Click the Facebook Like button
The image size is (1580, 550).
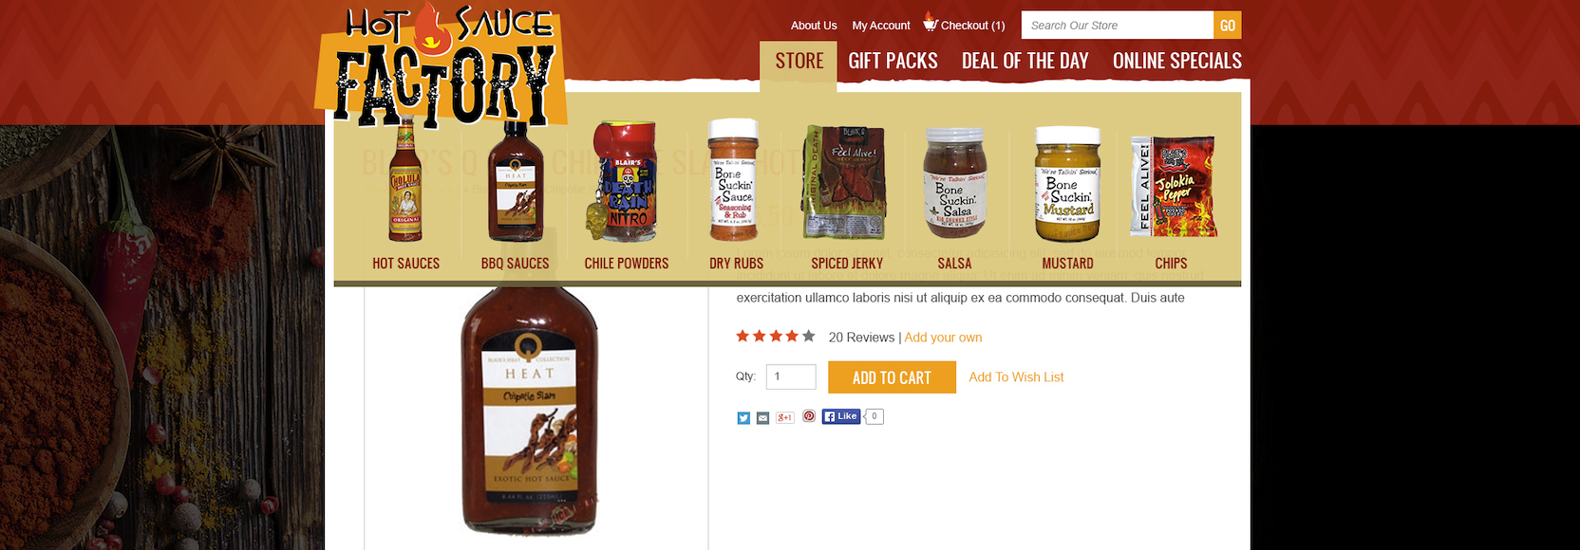point(841,416)
